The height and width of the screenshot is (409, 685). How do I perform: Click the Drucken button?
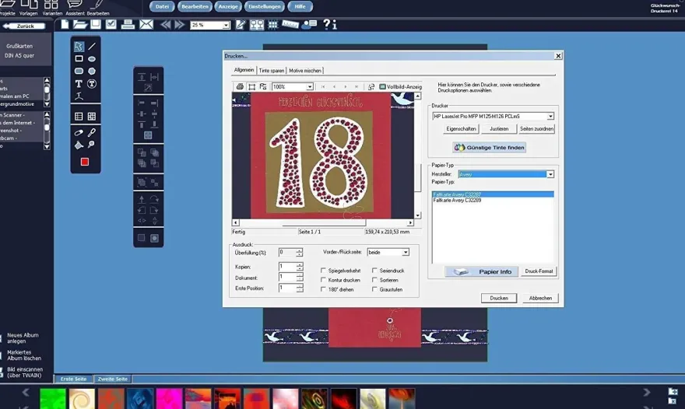click(499, 298)
